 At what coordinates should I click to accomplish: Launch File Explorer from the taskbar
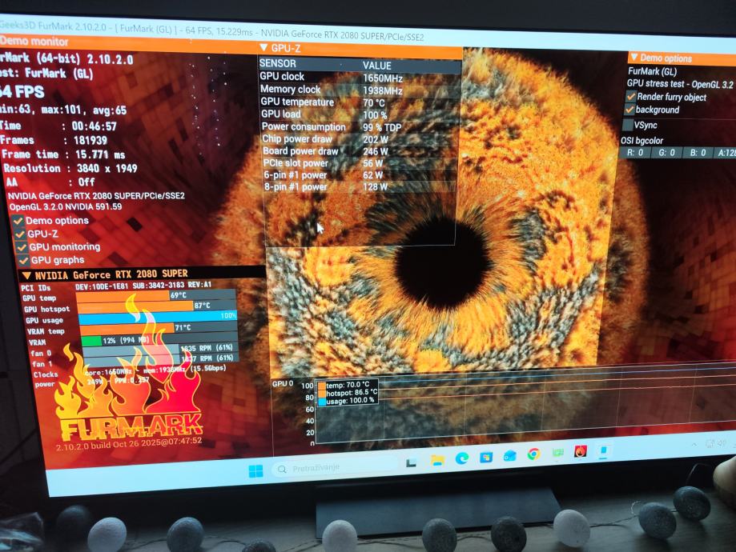pyautogui.click(x=437, y=461)
